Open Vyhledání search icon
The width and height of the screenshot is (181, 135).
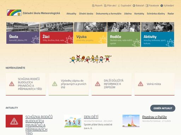(162, 6)
